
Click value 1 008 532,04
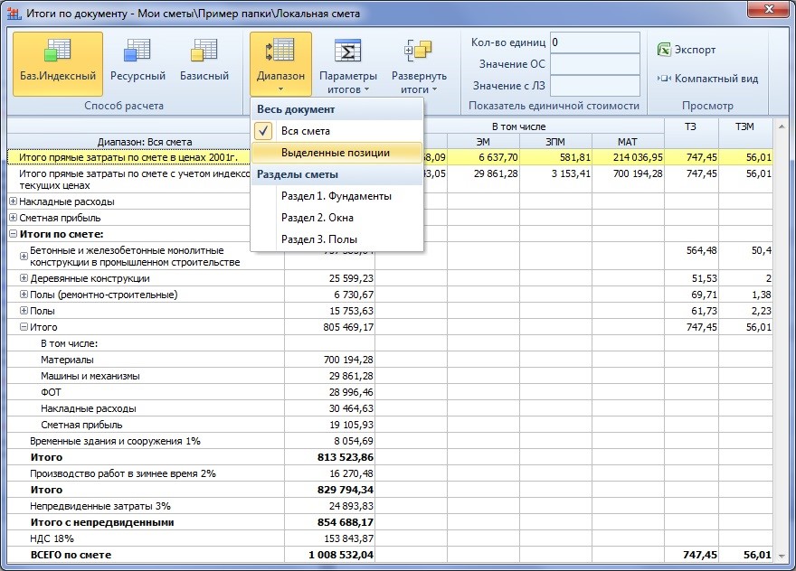341,555
